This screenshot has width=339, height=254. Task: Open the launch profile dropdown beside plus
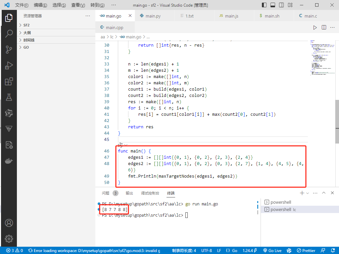click(308, 193)
